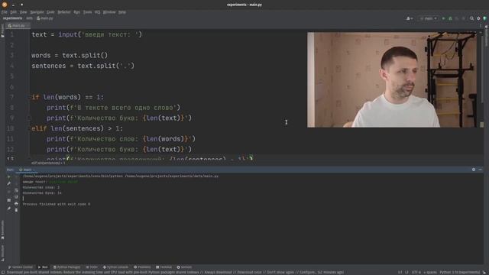Screen dimensions: 489x275
Task: Open Search Everywhere magnifier icon
Action: [472, 18]
